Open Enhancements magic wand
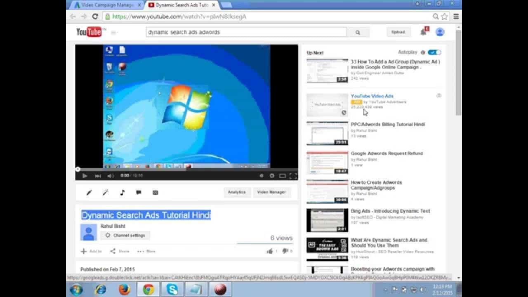Viewport: 528px width, 297px height. [x=106, y=192]
